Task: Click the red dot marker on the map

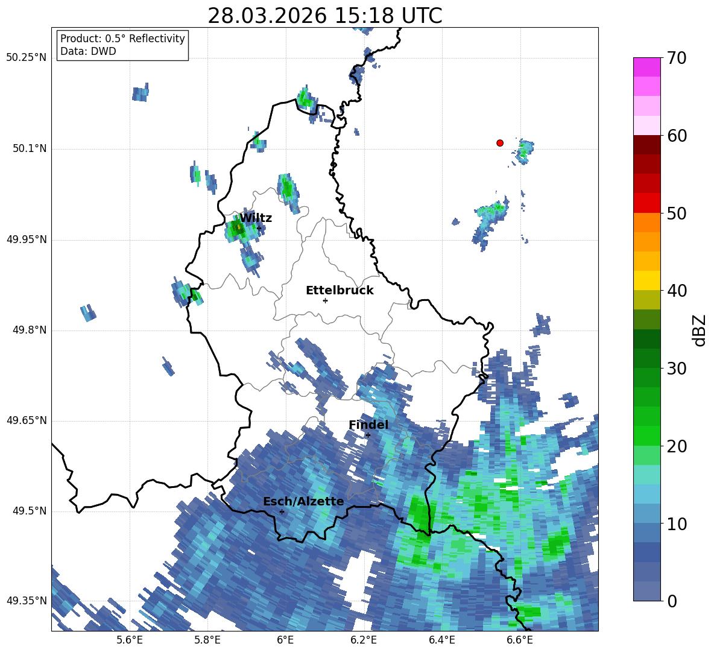Action: tap(500, 143)
